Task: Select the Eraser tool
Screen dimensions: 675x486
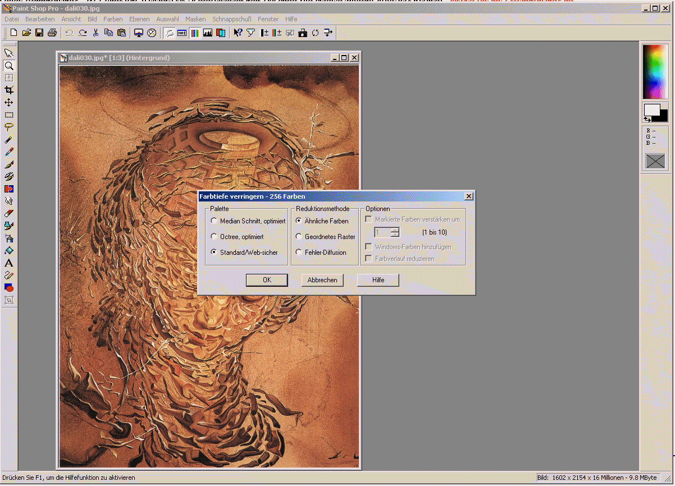Action: (x=9, y=214)
